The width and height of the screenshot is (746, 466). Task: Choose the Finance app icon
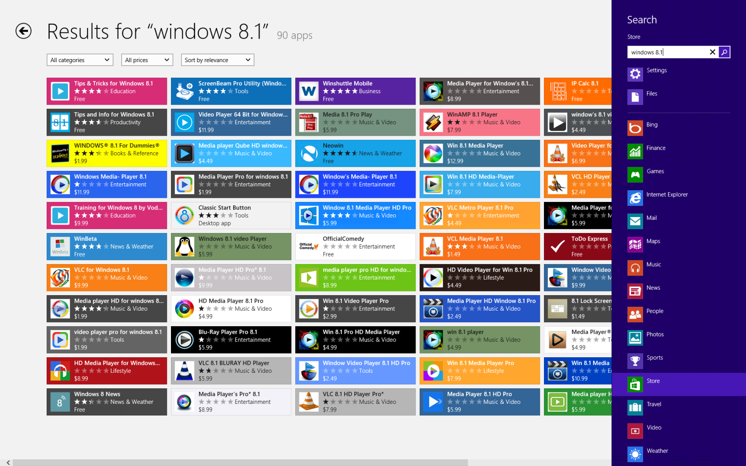coord(635,151)
